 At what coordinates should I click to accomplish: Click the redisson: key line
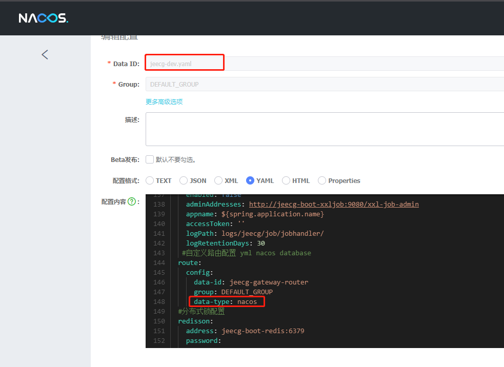(195, 321)
